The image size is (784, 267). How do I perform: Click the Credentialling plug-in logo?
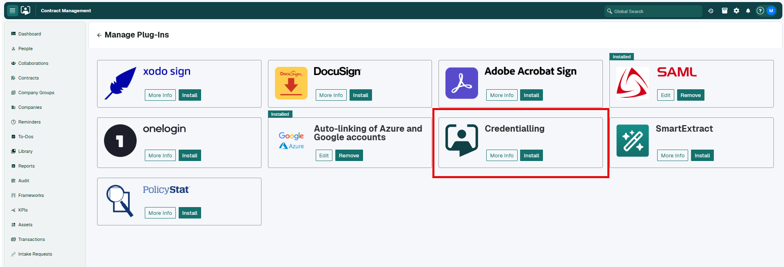pyautogui.click(x=462, y=141)
